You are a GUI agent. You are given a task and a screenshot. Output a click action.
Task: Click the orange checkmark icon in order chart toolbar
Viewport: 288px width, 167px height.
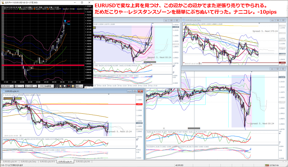tap(60, 86)
